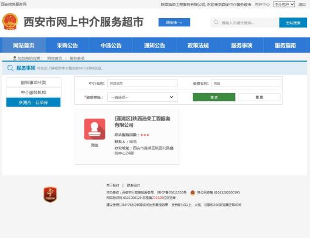The width and height of the screenshot is (310, 238).
Task: Click the 全站搜索 button
Action: pos(293,22)
